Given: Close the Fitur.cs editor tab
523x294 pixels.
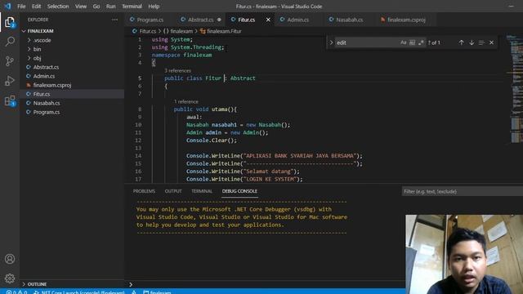Looking at the screenshot, I should [x=268, y=20].
